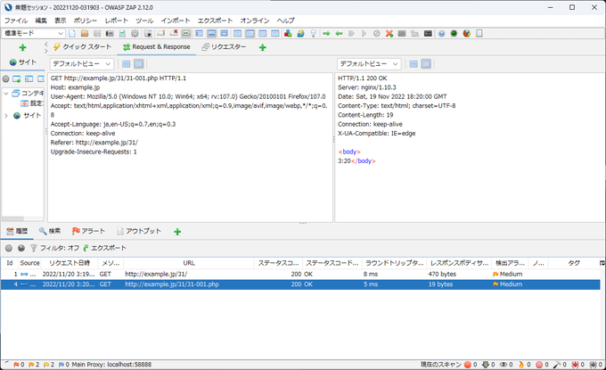Click the Persist Session floppy disk icon
The width and height of the screenshot is (606, 370).
(97, 34)
